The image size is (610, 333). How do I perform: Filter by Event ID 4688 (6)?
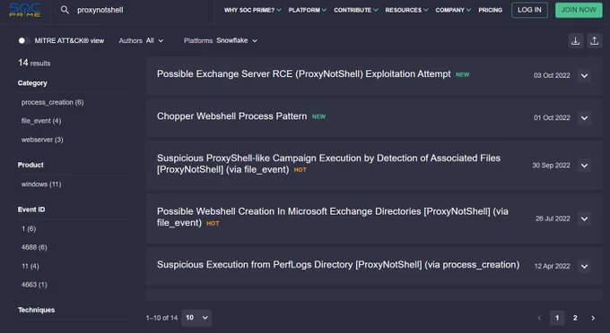[34, 247]
